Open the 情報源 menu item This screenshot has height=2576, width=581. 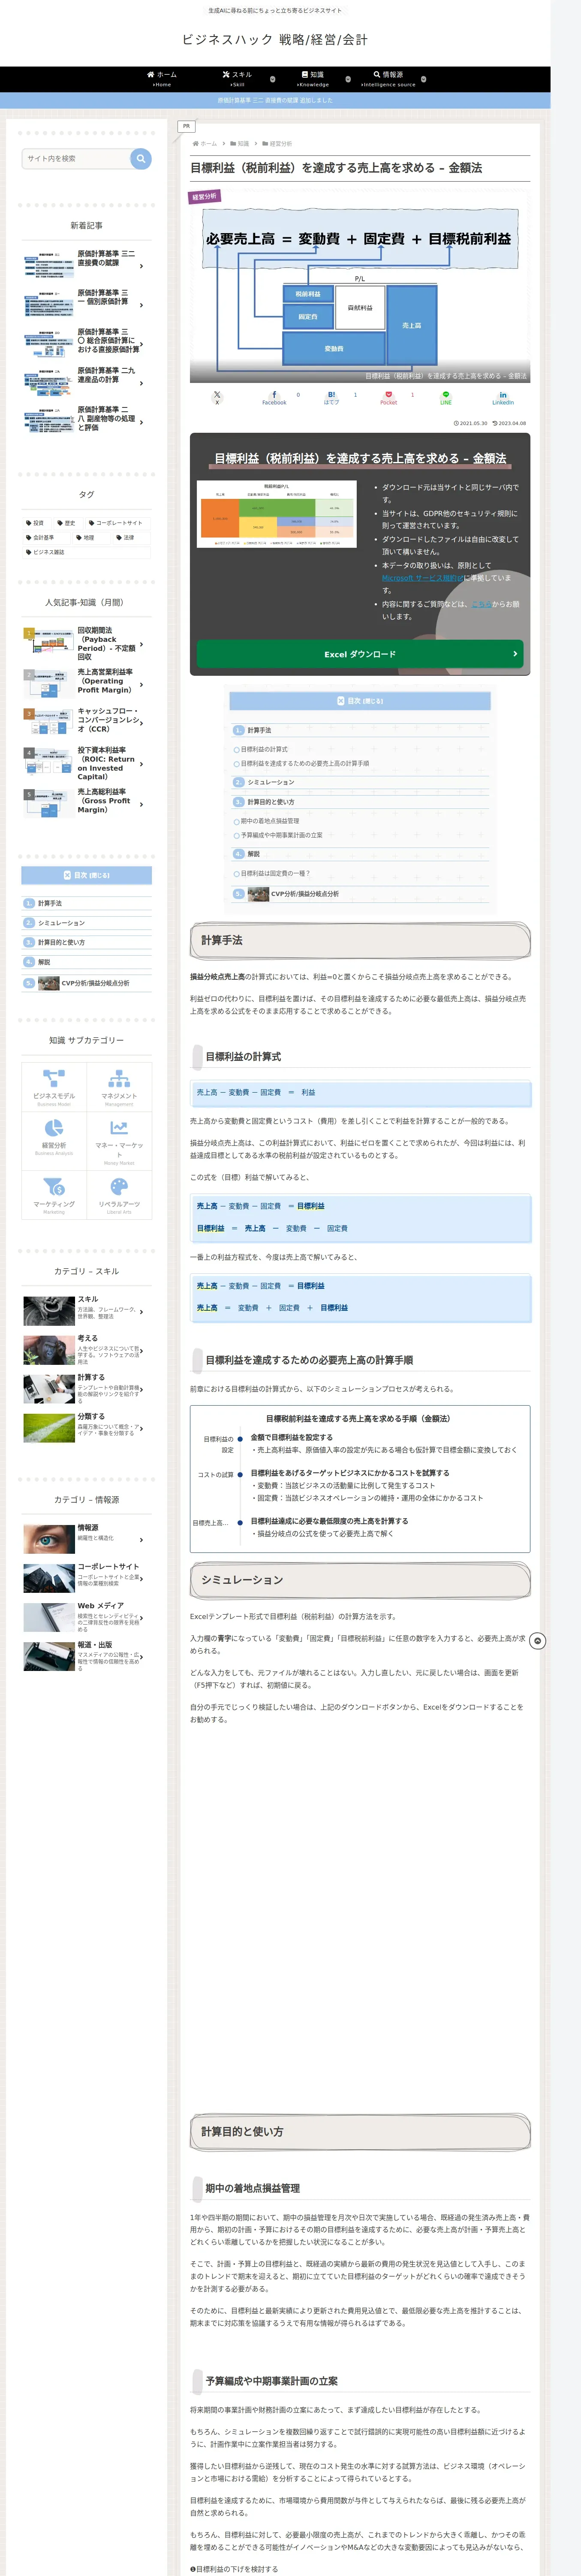coord(388,79)
